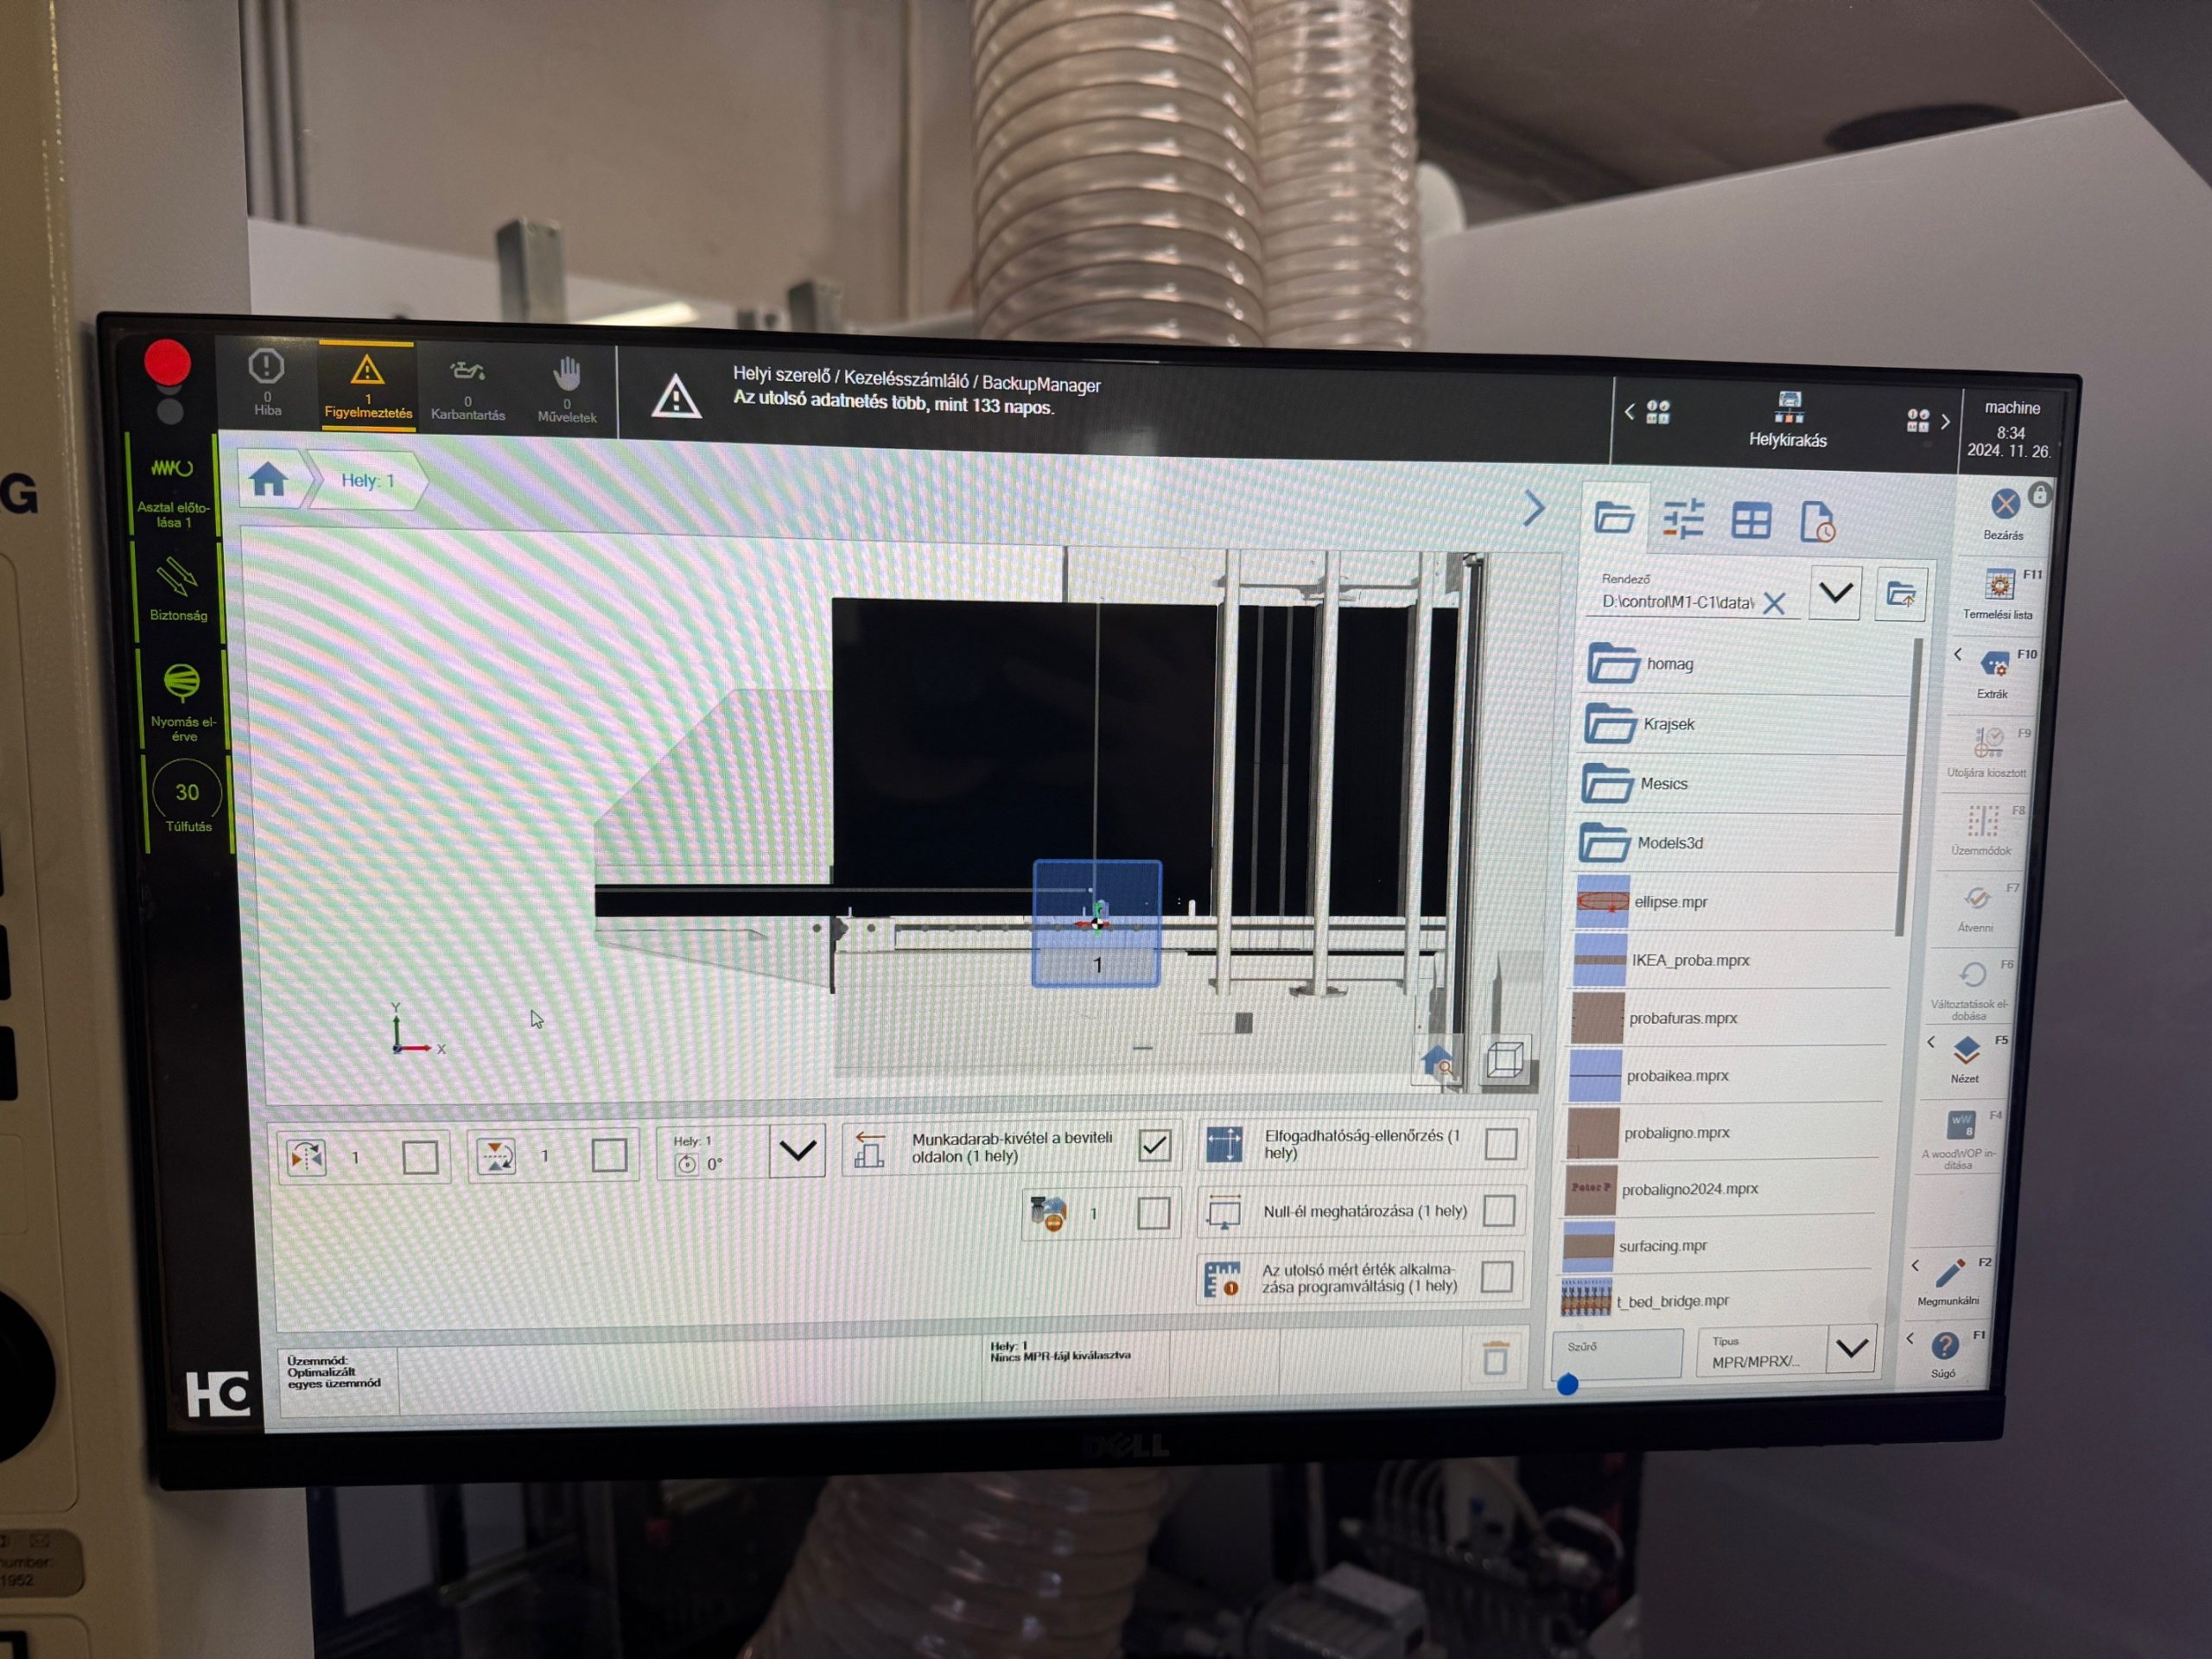Clear the Rendező directory path
Viewport: 2212px width, 1659px height.
(x=1775, y=604)
